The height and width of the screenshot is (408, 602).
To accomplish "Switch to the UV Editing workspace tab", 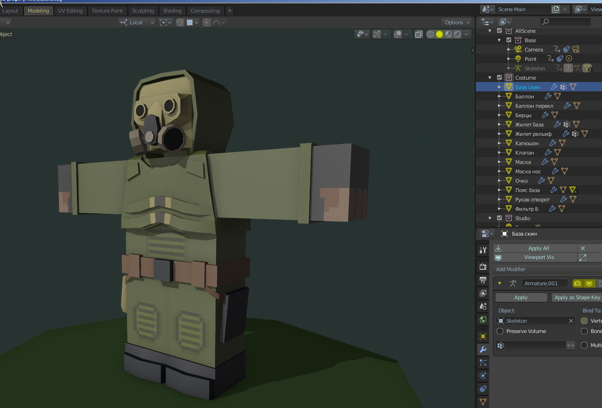I will [70, 11].
